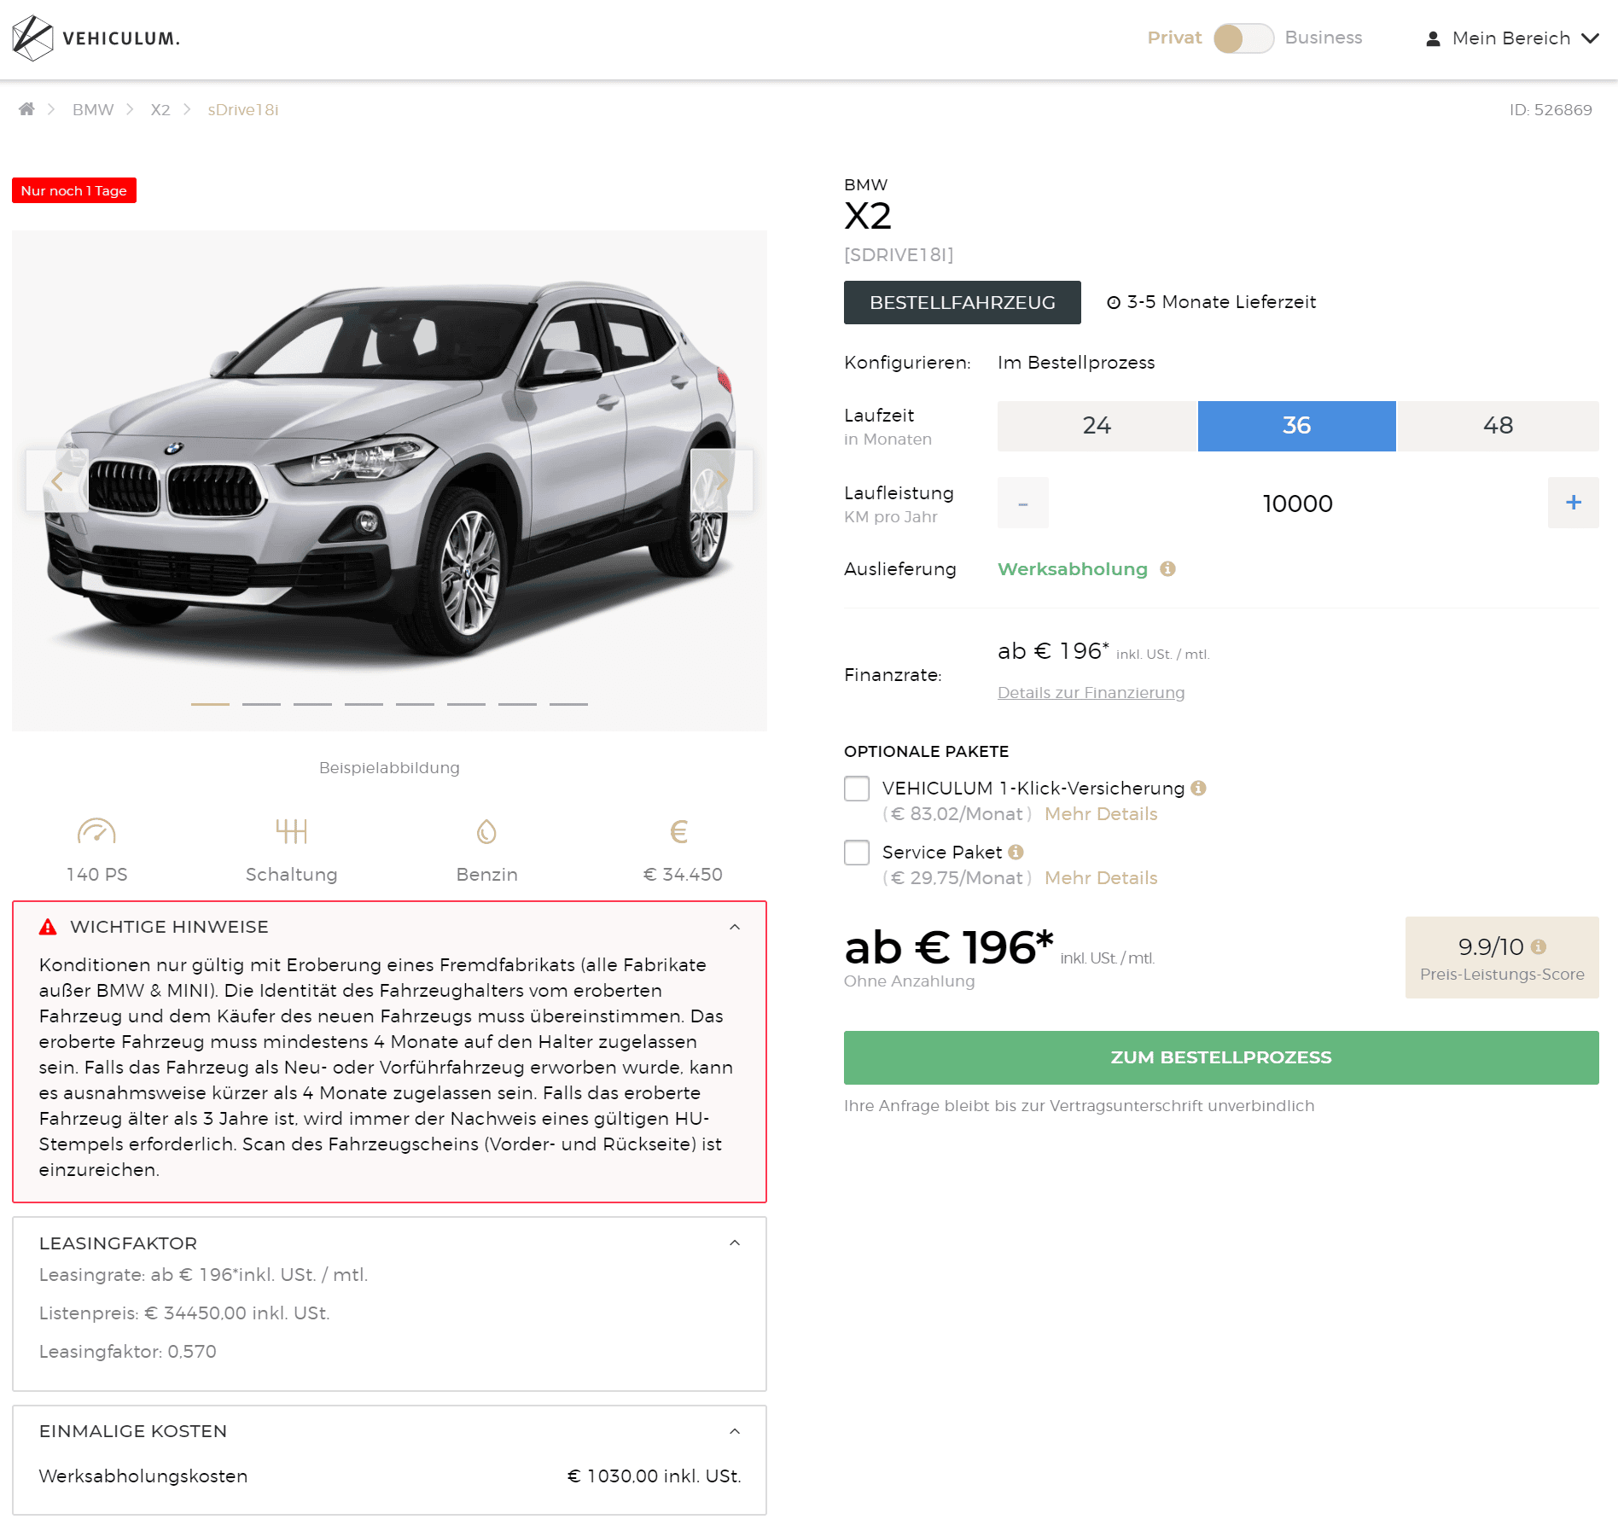Collapse Wichtige Hinweise section

tap(735, 927)
